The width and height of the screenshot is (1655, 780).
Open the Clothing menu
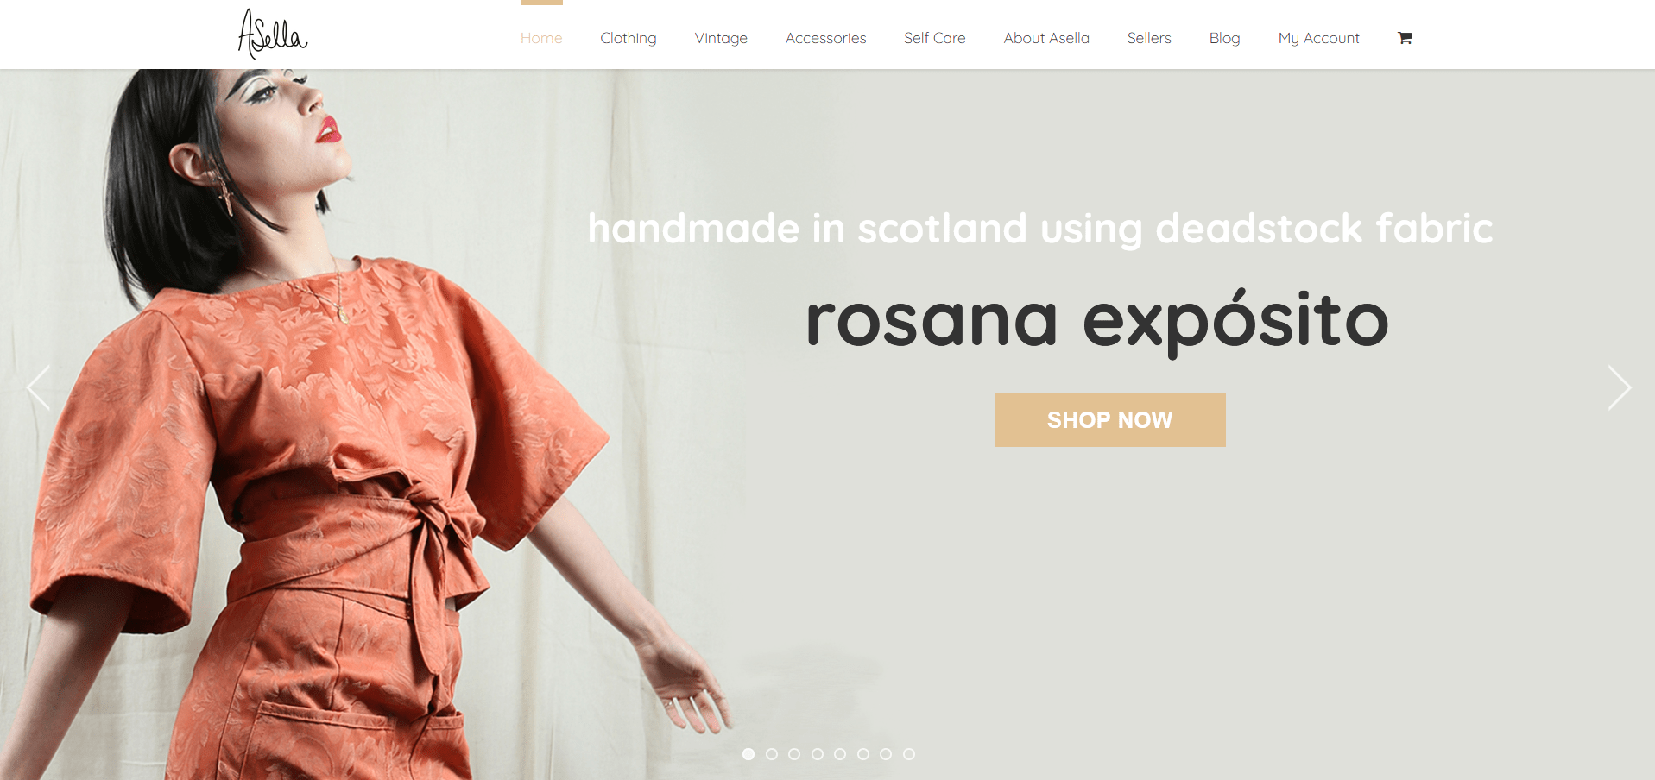coord(629,38)
